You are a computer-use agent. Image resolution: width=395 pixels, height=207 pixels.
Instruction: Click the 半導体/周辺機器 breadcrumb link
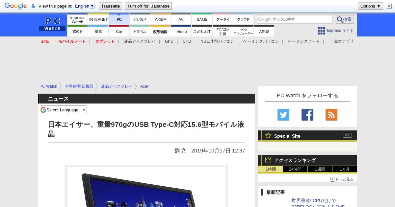tap(79, 86)
